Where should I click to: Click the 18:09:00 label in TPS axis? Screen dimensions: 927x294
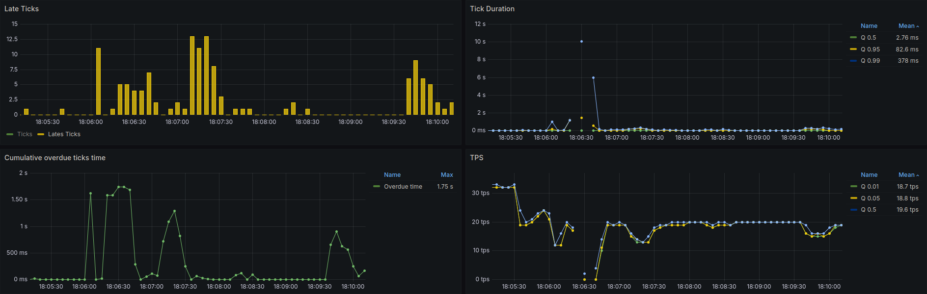759,287
